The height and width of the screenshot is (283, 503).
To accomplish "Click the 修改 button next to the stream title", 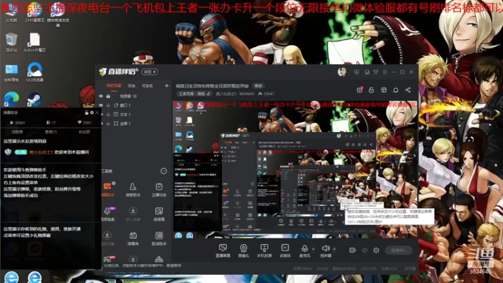I will point(258,86).
